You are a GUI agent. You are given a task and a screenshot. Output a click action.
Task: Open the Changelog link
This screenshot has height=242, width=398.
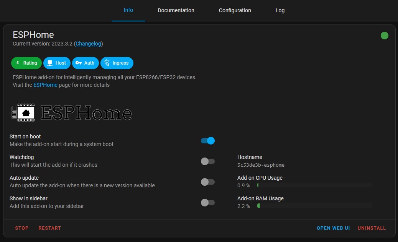tap(89, 44)
